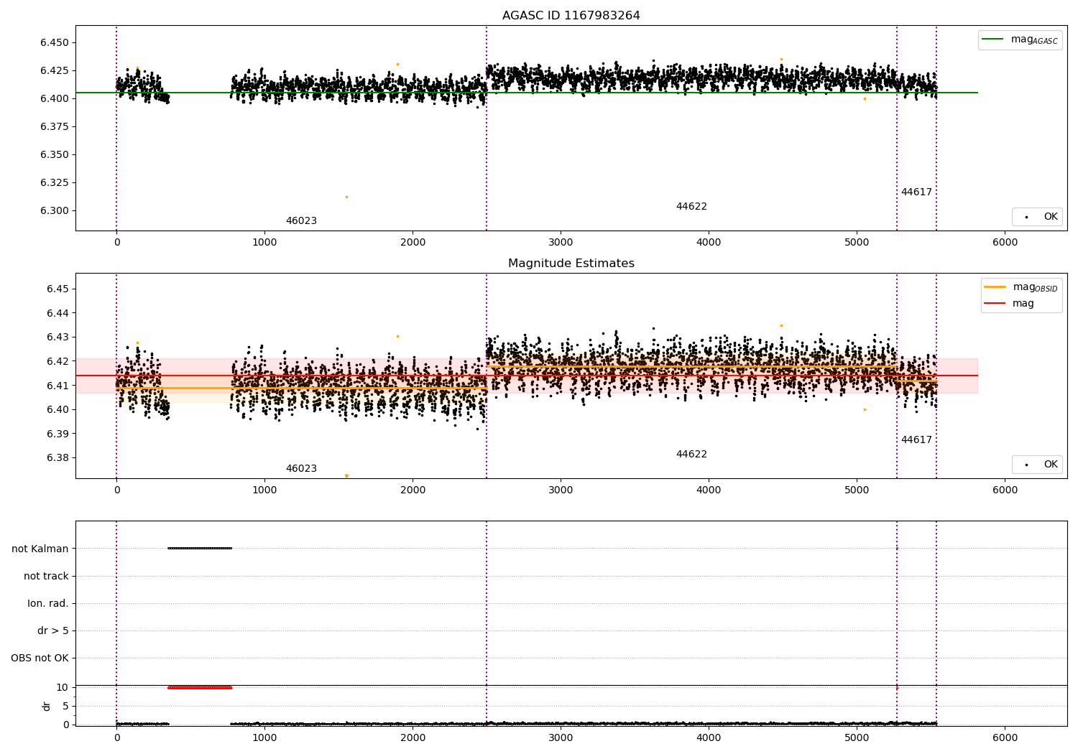Click the 'Ion. rad.' row label
This screenshot has width=1078, height=754.
point(48,604)
